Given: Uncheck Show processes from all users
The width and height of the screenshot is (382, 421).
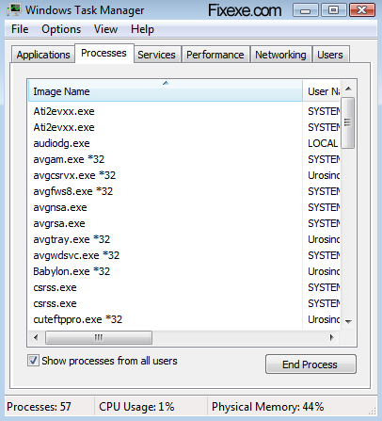Looking at the screenshot, I should tap(33, 361).
